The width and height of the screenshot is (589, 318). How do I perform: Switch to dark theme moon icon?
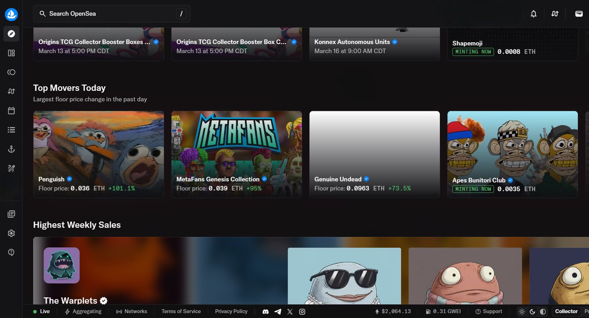[x=532, y=312]
